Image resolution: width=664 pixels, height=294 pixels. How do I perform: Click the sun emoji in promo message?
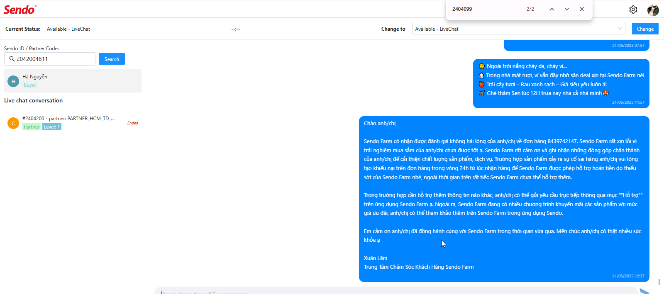(x=481, y=66)
